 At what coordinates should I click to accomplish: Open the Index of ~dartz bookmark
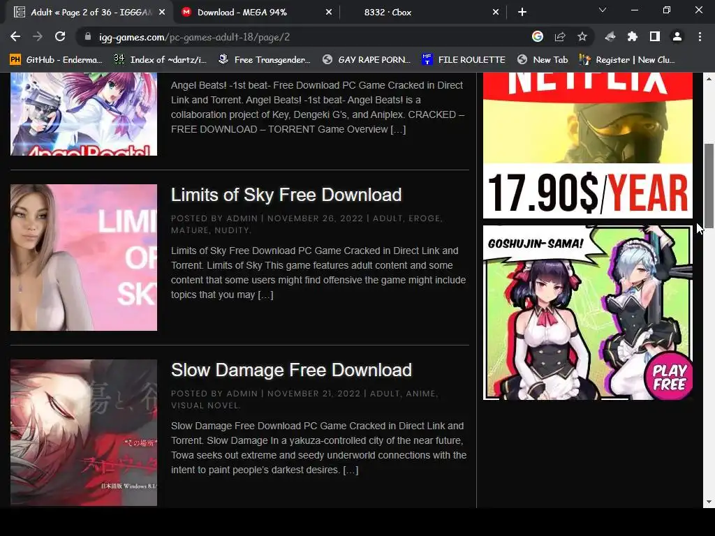tap(160, 60)
